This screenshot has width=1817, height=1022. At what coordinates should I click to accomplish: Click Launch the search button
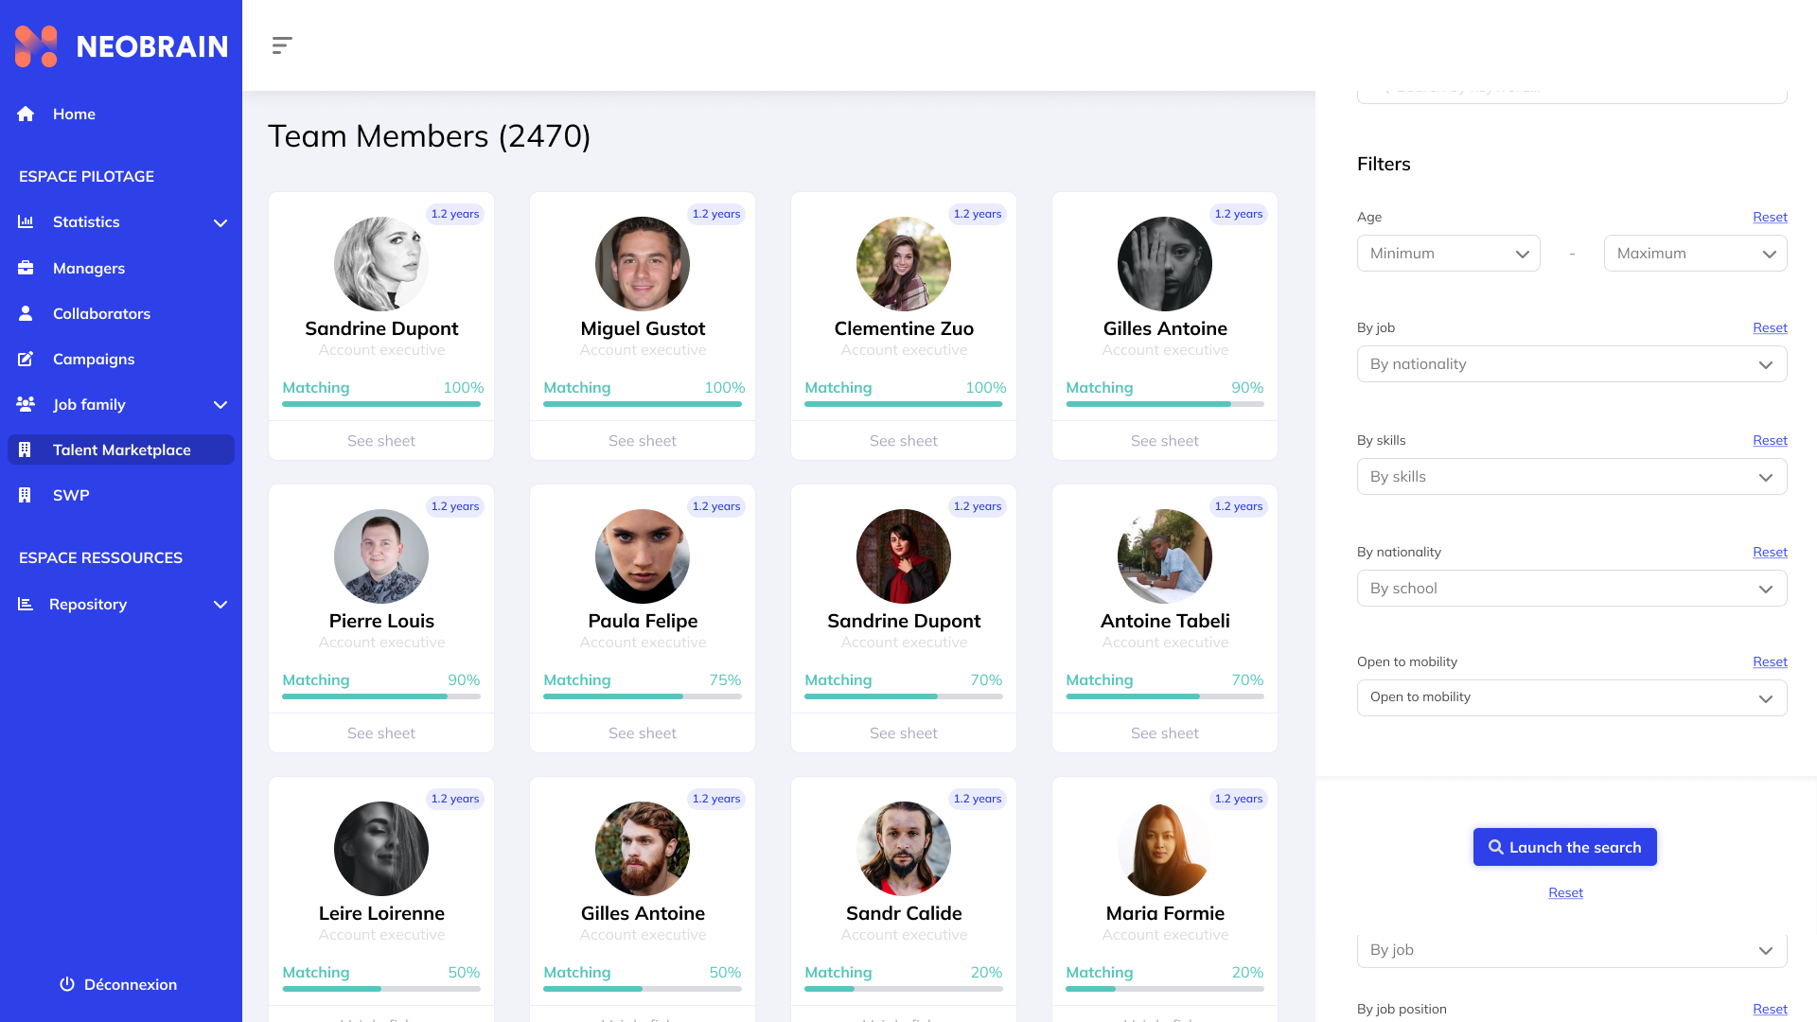click(1564, 847)
